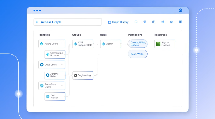Click the AWS Support Role group node
Image resolution: width=215 pixels, height=119 pixels.
point(83,44)
